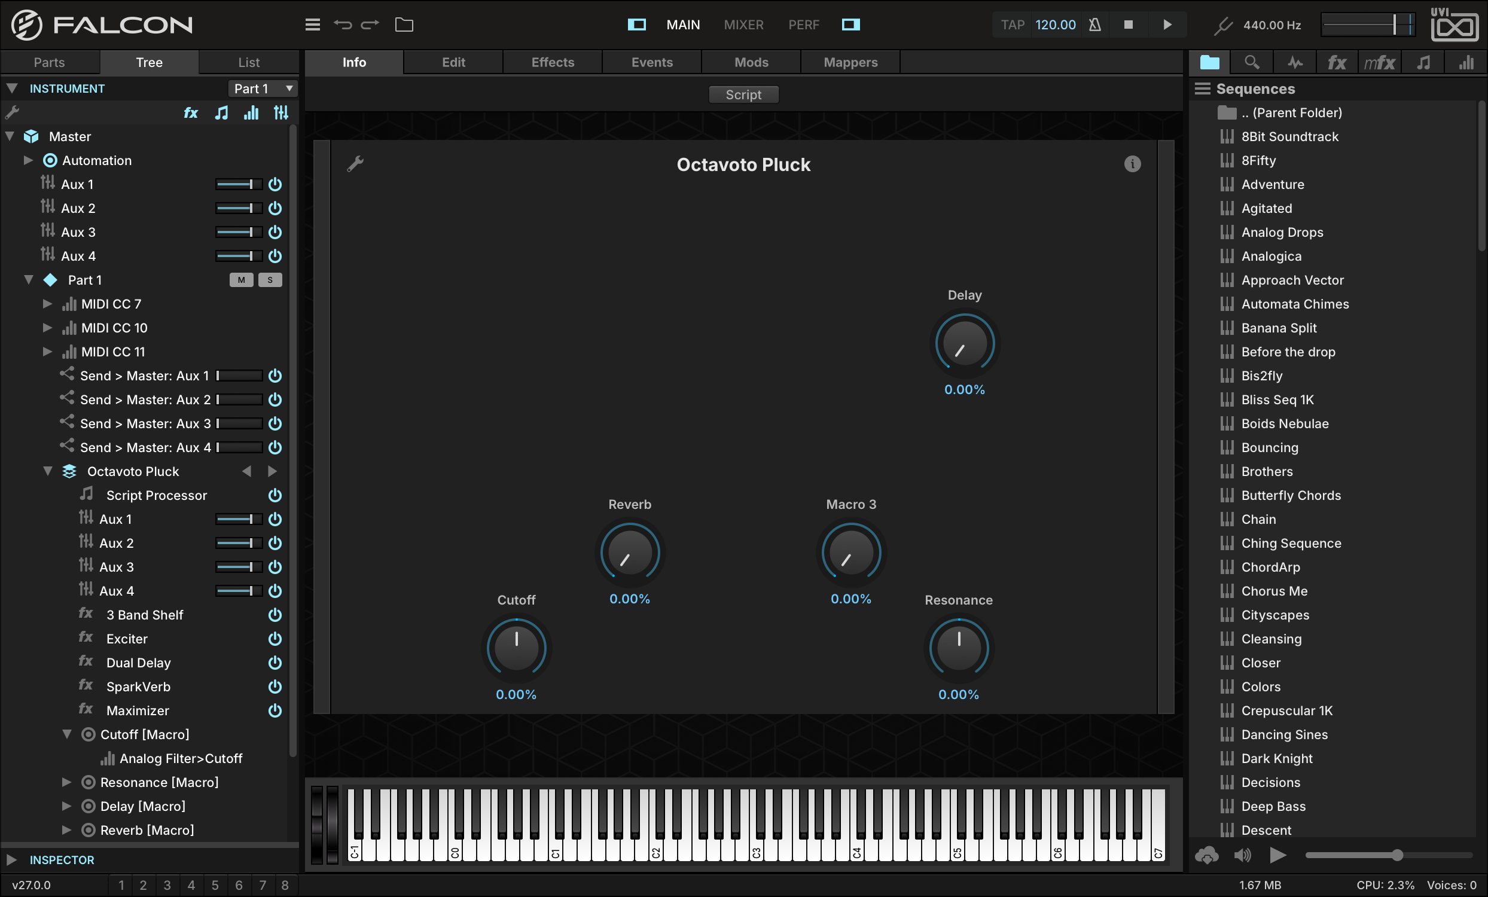Open the main hamburger menu

click(x=312, y=25)
